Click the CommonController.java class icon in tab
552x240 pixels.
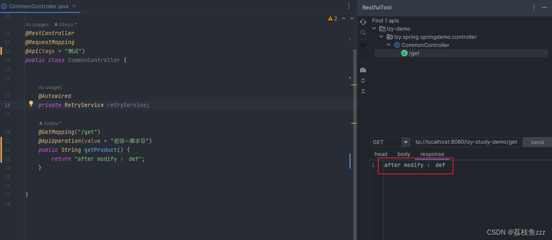[x=4, y=6]
